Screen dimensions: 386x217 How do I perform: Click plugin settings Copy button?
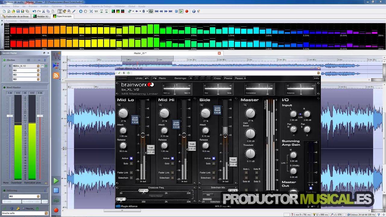217,78
